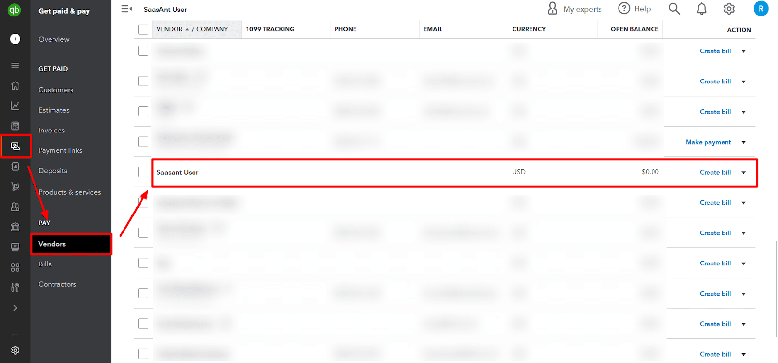Toggle the hamburger menu in the left rail
Viewport: 778px width, 363px height.
pyautogui.click(x=15, y=65)
